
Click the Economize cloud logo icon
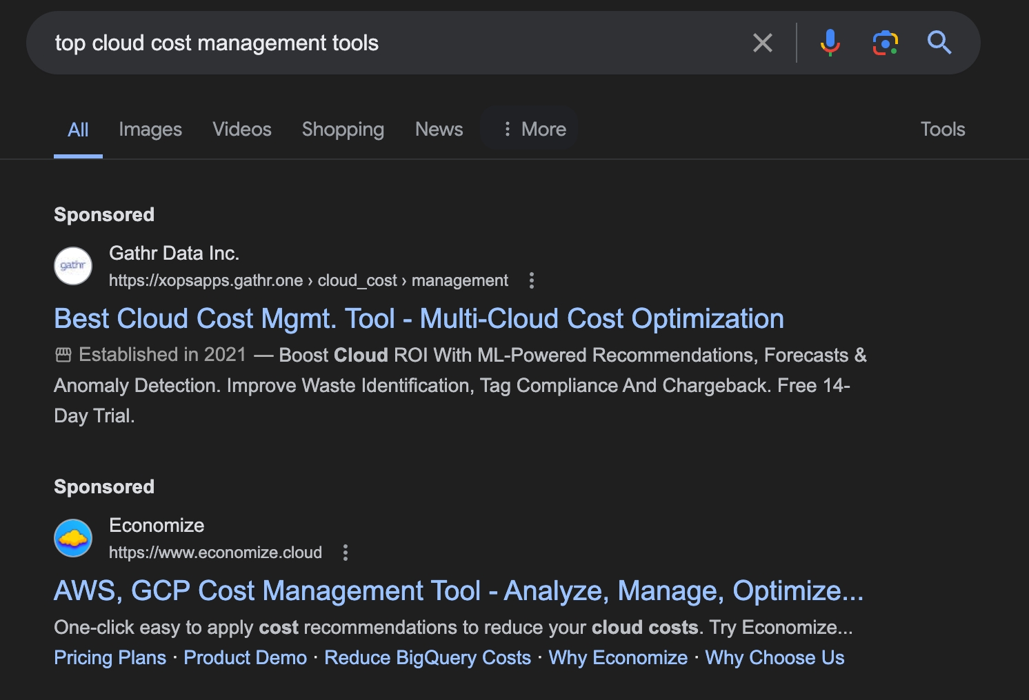tap(73, 538)
